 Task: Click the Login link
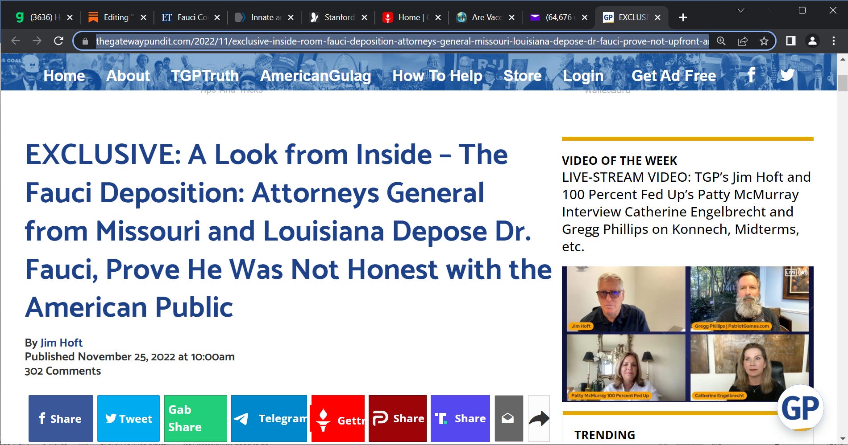point(583,76)
